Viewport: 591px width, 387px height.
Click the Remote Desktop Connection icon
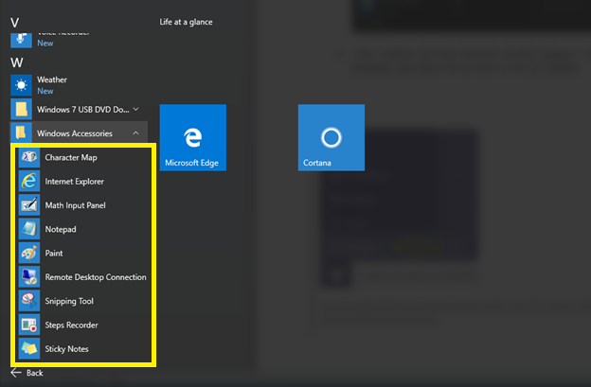[29, 277]
